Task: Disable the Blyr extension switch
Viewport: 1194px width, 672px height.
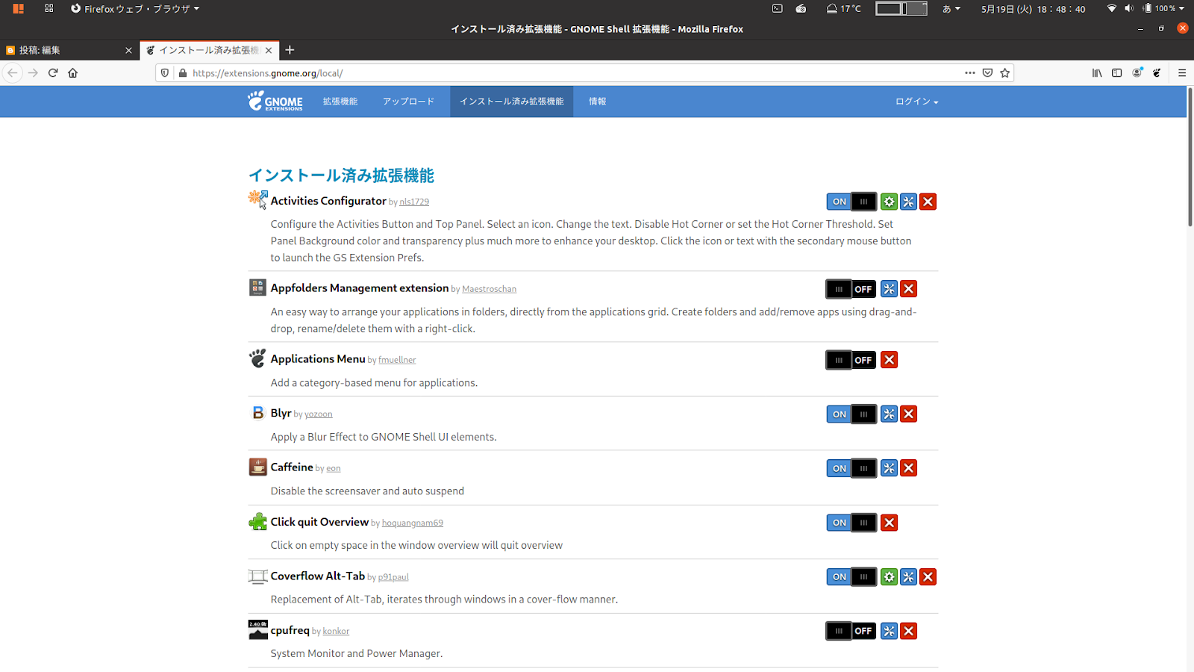Action: tap(851, 414)
